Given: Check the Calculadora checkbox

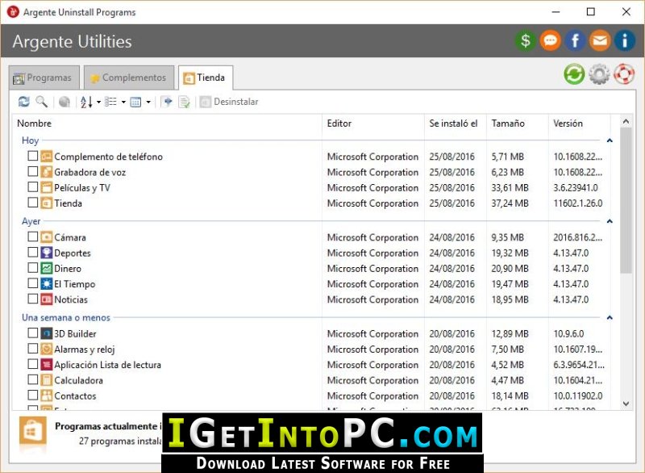Looking at the screenshot, I should 33,379.
